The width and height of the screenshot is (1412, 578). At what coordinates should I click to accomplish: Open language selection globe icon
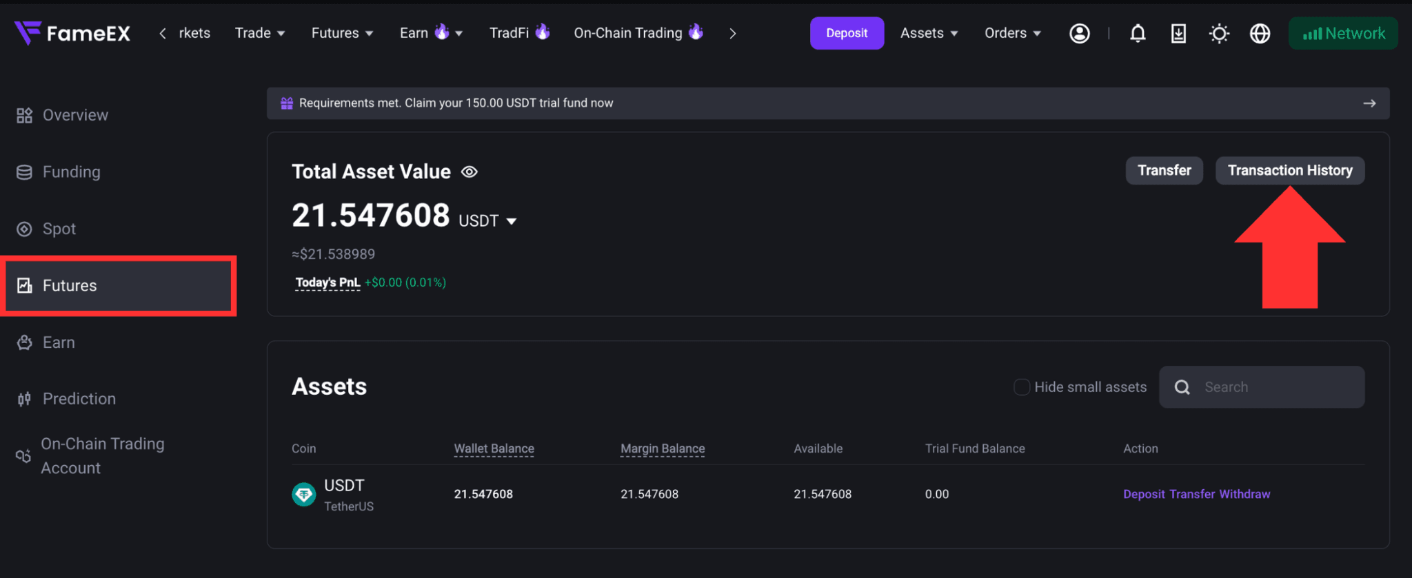[x=1260, y=33]
